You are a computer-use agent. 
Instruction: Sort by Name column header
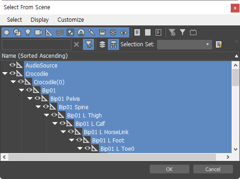click(120, 56)
